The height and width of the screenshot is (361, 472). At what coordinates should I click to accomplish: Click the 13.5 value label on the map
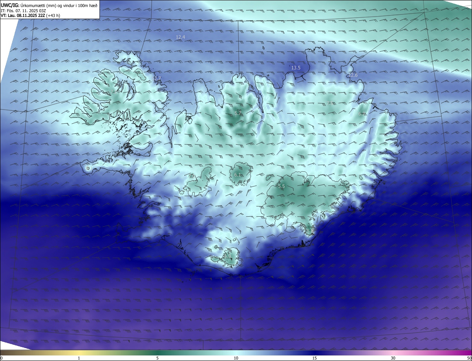(x=296, y=68)
